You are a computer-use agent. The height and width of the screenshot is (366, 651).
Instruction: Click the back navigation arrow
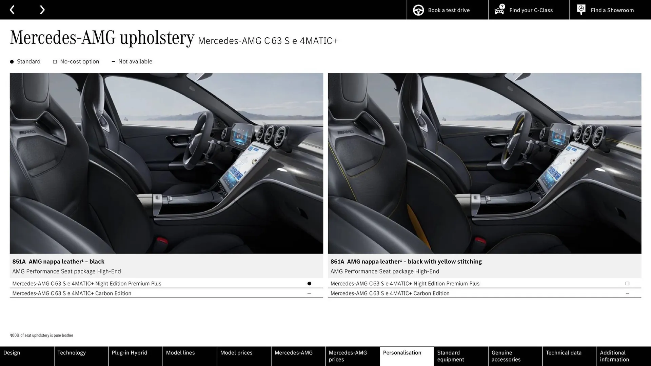click(13, 9)
